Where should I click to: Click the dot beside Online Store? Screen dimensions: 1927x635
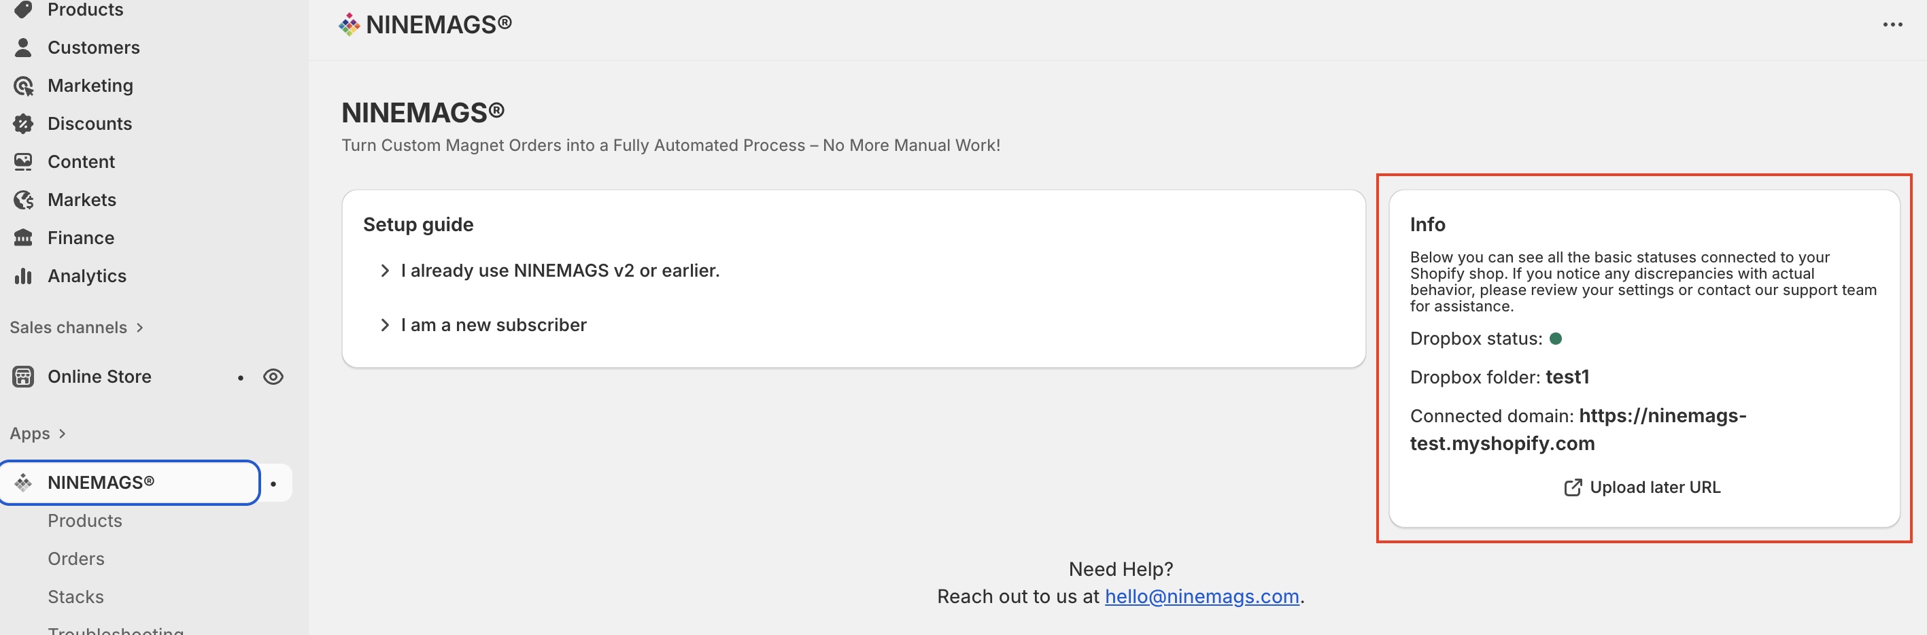pyautogui.click(x=240, y=378)
